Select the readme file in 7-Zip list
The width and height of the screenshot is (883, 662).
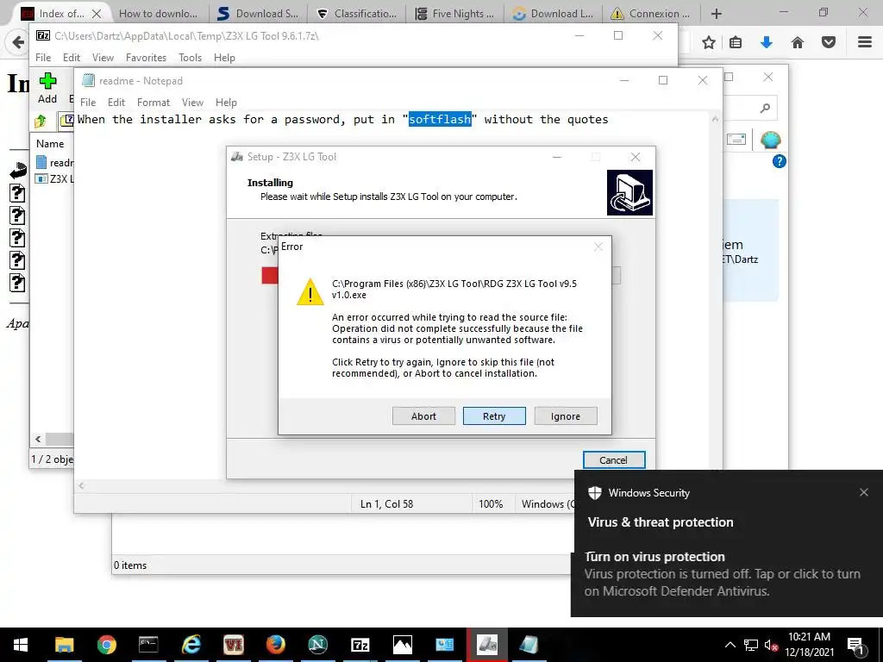(54, 163)
